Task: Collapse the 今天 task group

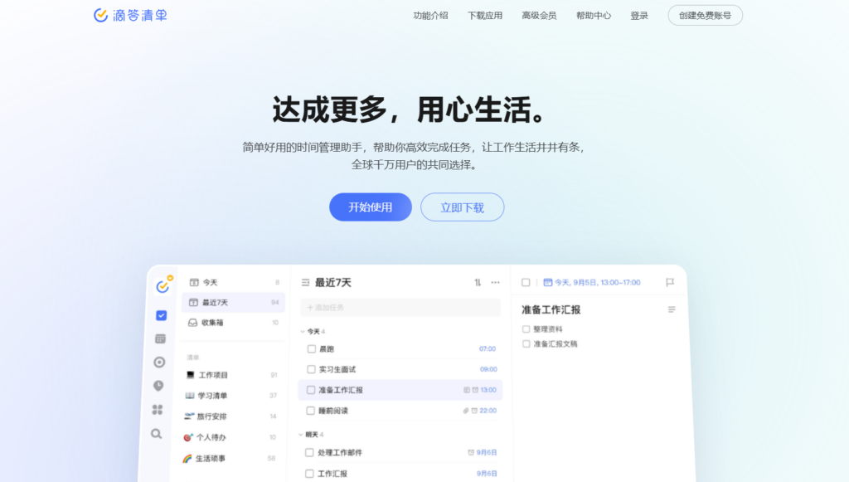Action: tap(301, 331)
